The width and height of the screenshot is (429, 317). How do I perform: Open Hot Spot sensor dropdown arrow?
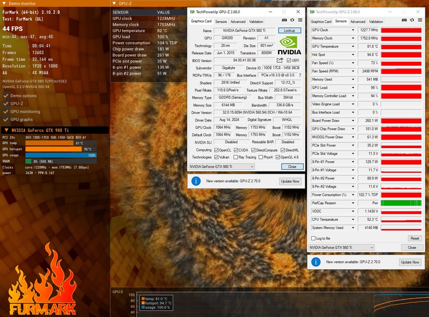353,55
